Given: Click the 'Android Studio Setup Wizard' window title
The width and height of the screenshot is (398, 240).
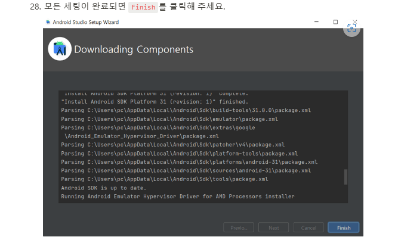Looking at the screenshot, I should pyautogui.click(x=86, y=22).
